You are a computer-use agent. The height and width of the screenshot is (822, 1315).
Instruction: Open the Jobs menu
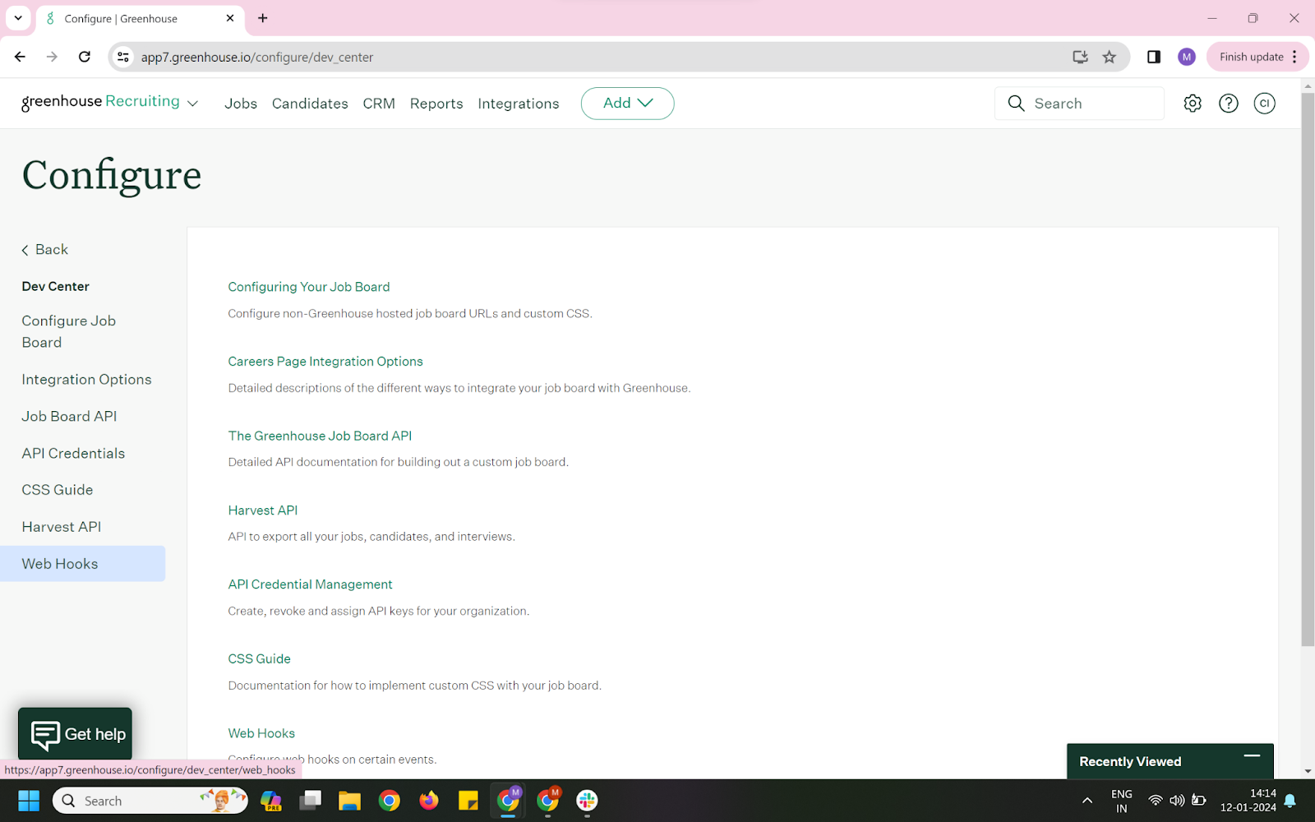point(241,104)
